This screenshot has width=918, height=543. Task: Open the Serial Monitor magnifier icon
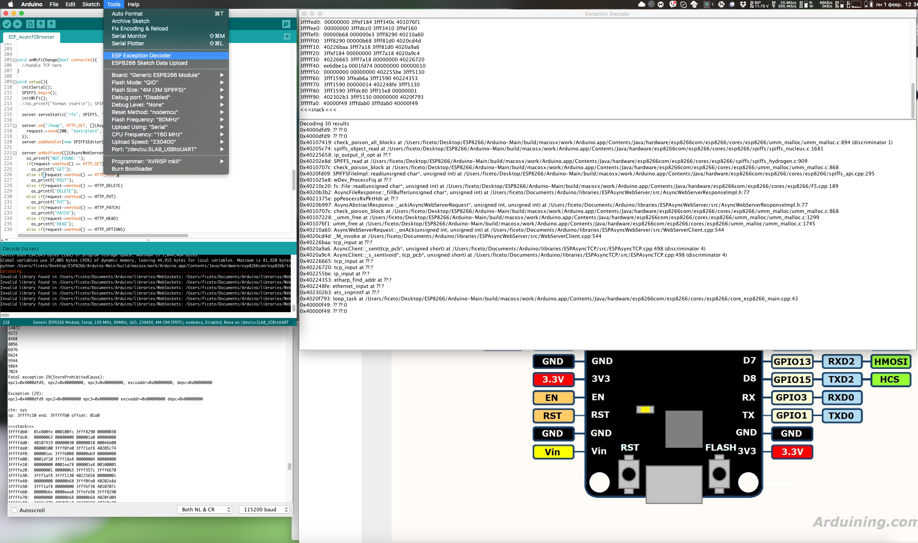click(x=286, y=24)
